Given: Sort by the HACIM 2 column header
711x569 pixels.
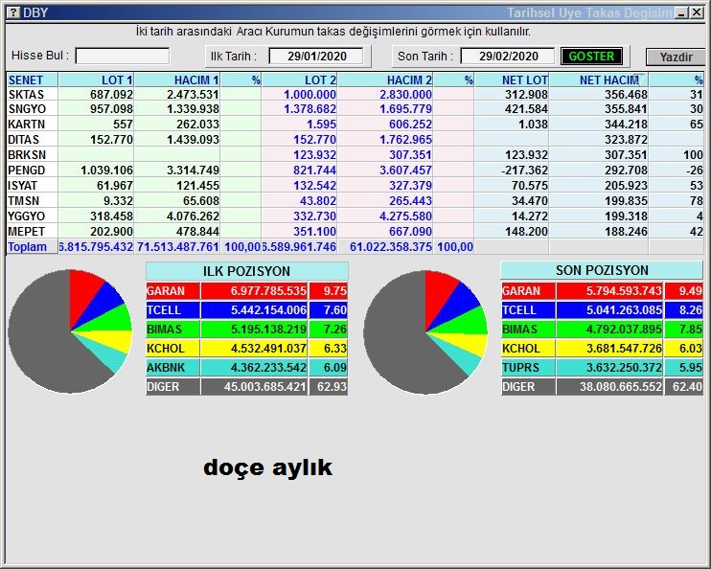Looking at the screenshot, I should tap(385, 80).
